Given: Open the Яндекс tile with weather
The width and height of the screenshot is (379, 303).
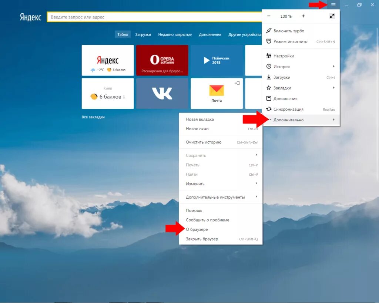Looking at the screenshot, I should pos(108,60).
